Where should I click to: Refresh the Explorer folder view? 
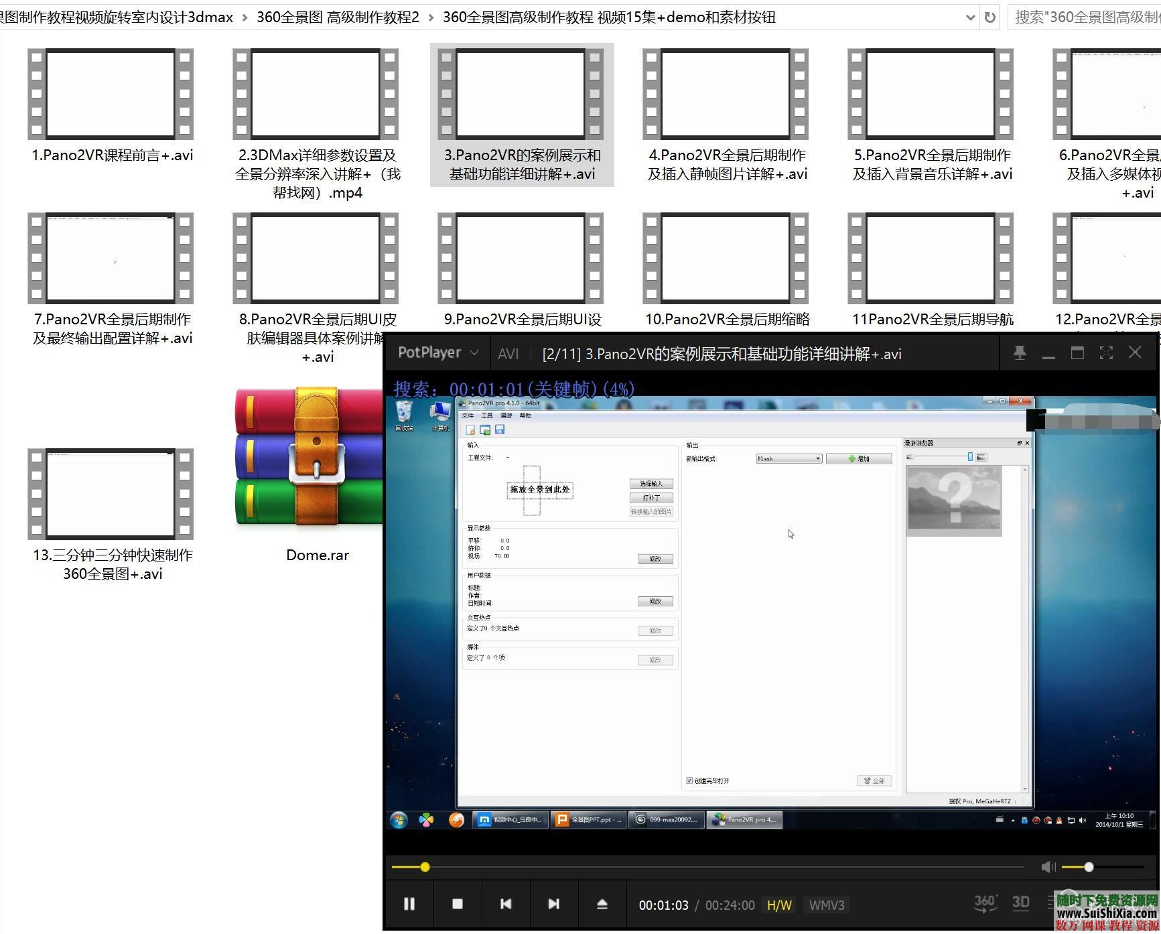[x=989, y=17]
